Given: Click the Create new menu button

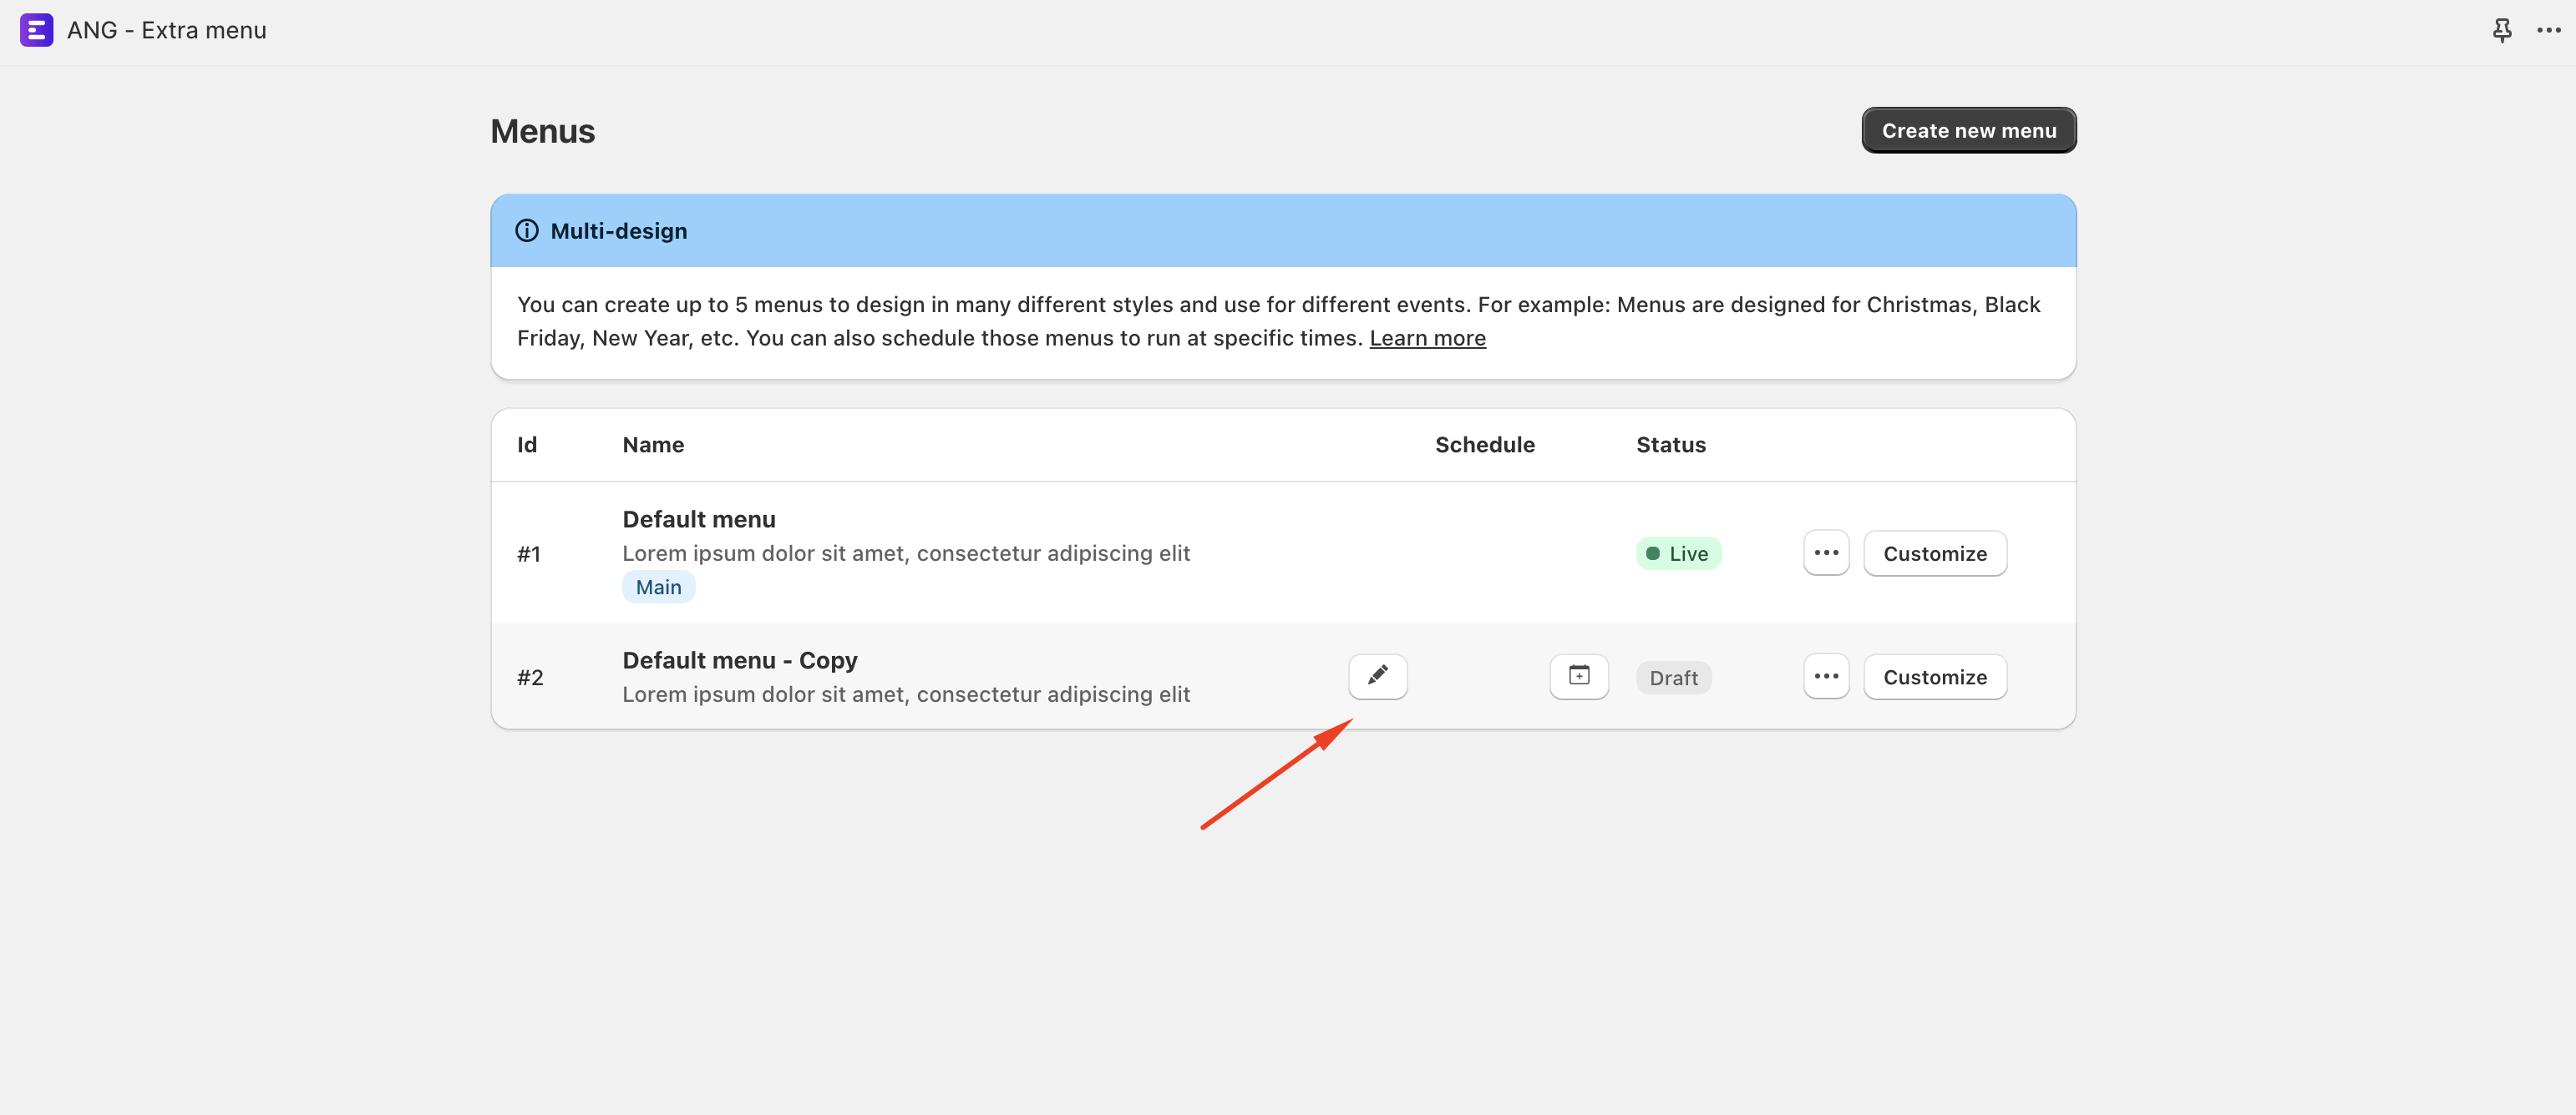Looking at the screenshot, I should (1967, 131).
